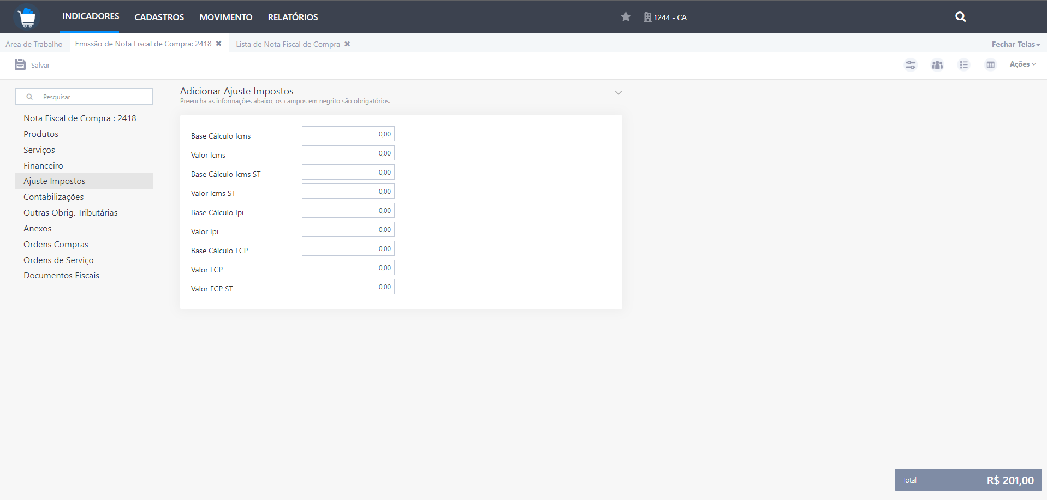
Task: Click the users group icon
Action: (937, 65)
